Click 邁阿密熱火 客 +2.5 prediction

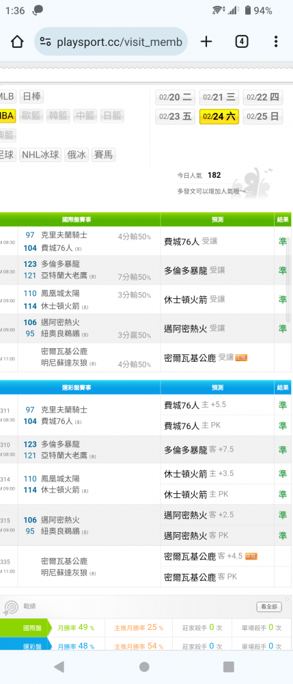point(199,515)
